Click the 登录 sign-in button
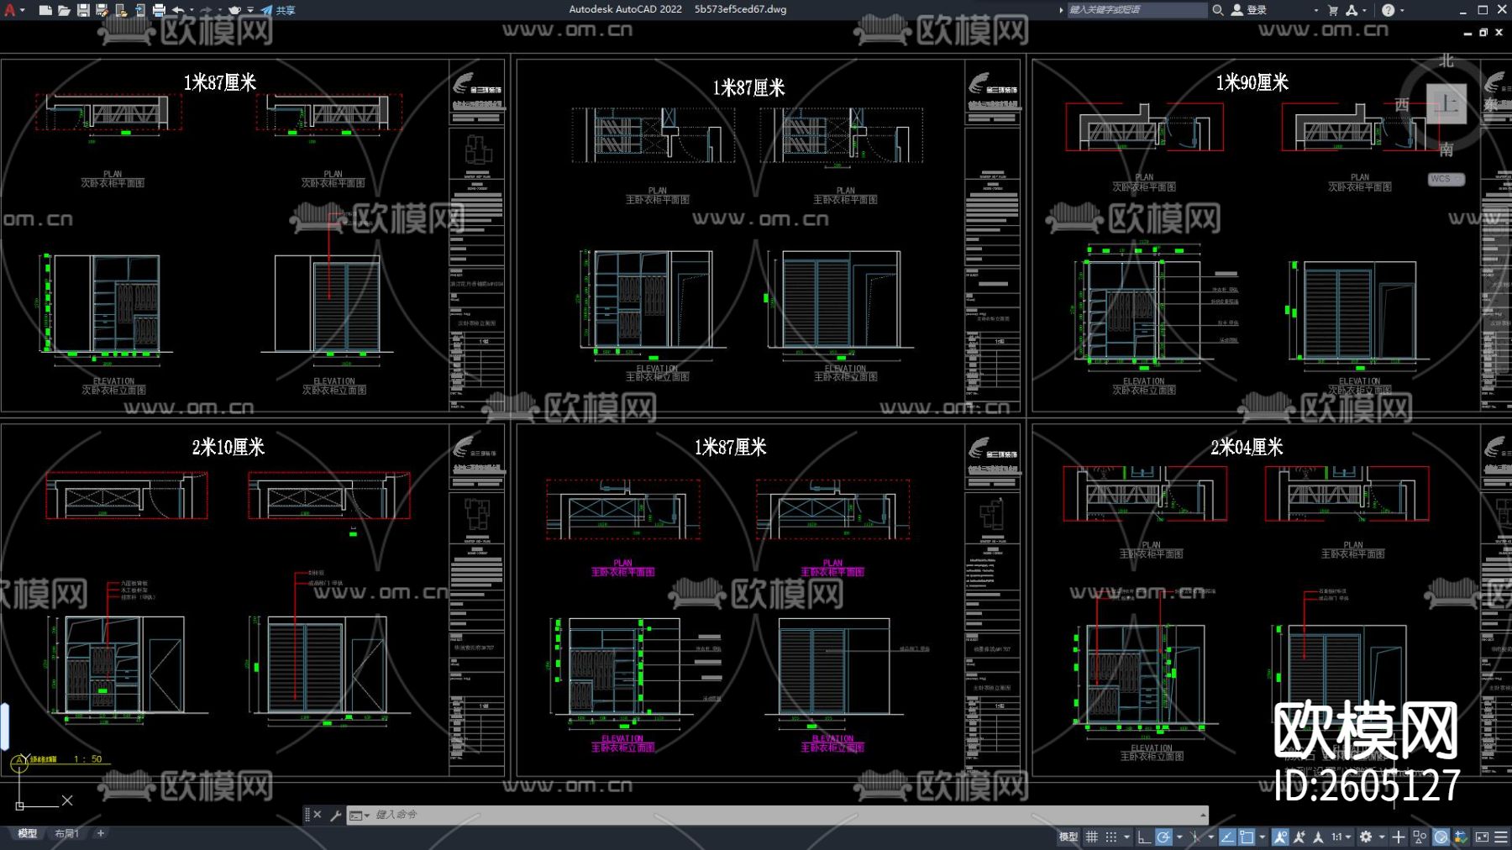This screenshot has height=850, width=1512. [1250, 10]
